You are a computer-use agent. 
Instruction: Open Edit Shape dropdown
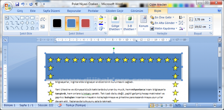coord(43,19)
